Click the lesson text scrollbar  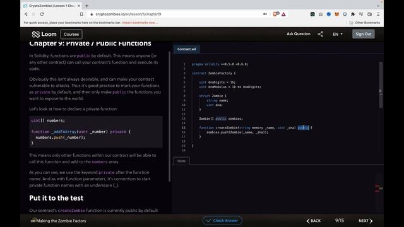click(x=170, y=116)
